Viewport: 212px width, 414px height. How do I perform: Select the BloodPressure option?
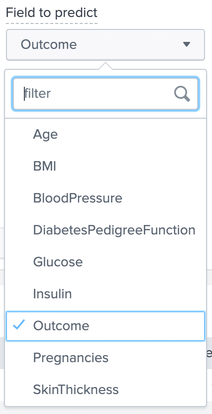pyautogui.click(x=106, y=199)
